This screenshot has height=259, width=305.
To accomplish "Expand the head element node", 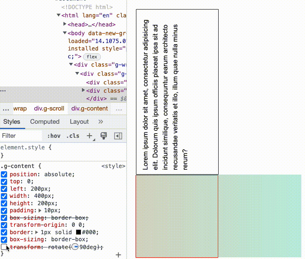I will (x=65, y=24).
